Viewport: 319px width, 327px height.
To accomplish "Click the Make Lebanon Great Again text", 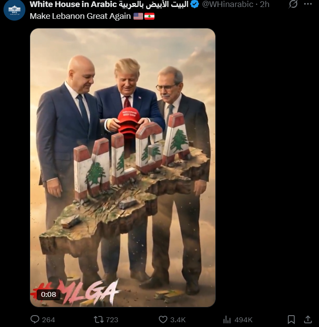I will (80, 16).
